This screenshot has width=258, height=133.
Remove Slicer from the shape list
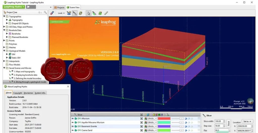pos(142,115)
